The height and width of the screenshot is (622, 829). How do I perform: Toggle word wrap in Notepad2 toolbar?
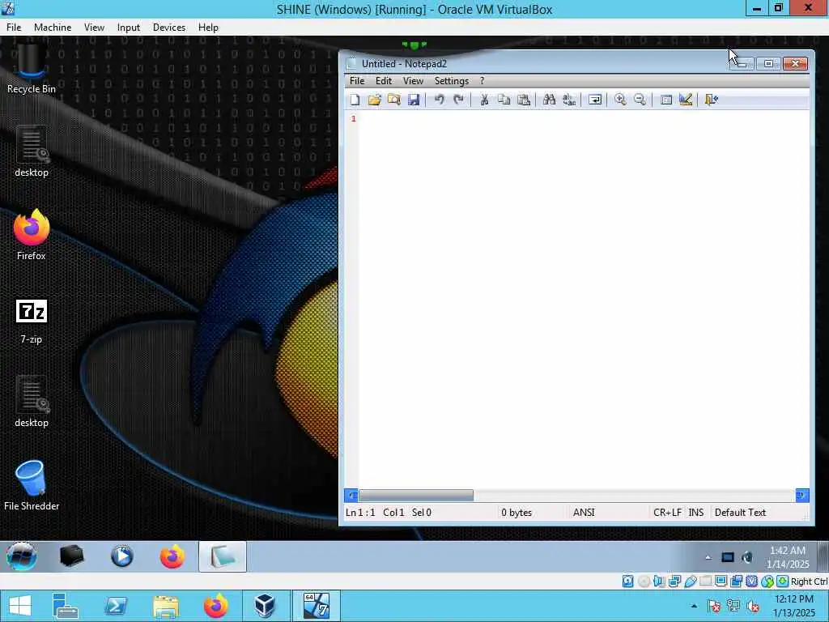[595, 100]
